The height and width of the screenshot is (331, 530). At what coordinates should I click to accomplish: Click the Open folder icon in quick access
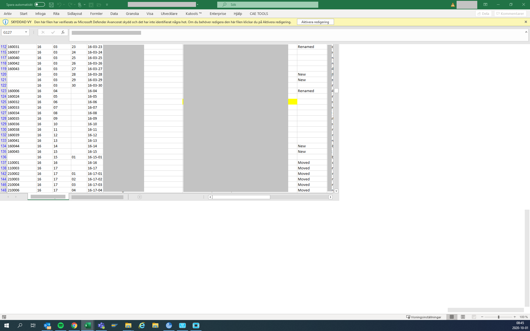point(99,5)
